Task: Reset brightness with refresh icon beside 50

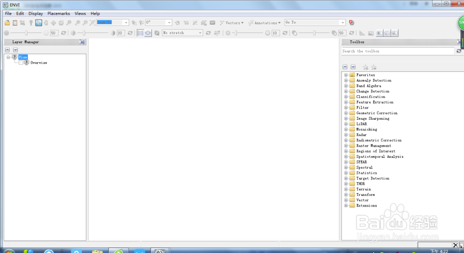Action: tap(63, 33)
